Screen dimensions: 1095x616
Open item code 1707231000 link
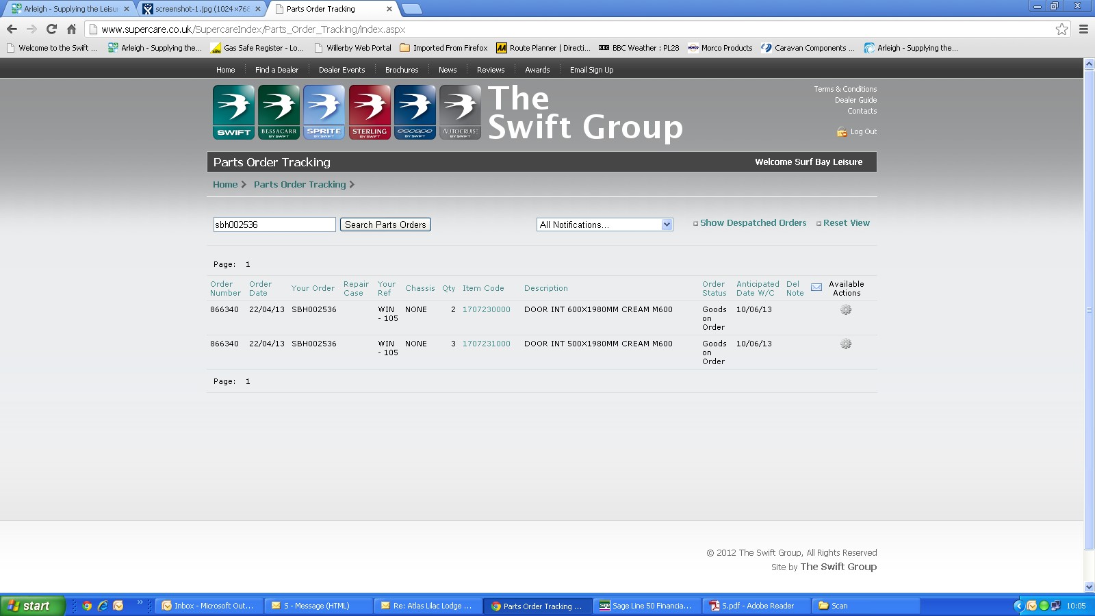pyautogui.click(x=486, y=344)
